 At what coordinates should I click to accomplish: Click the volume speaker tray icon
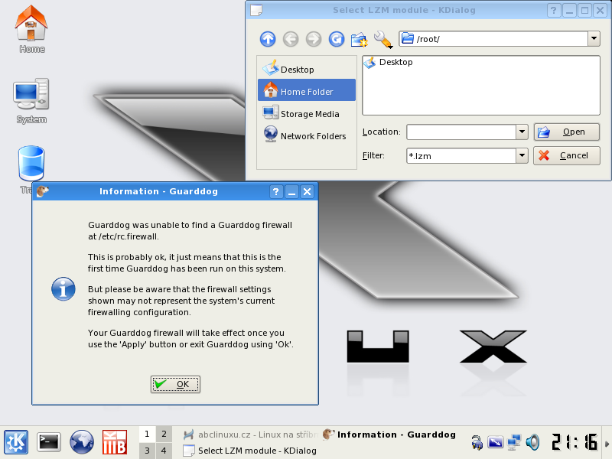532,443
